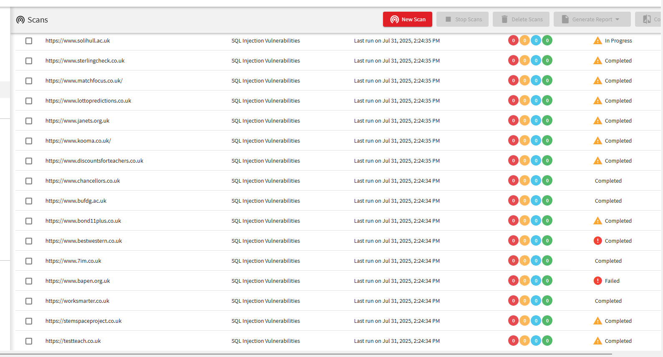Click Last run date in kooma.co.uk row
The width and height of the screenshot is (663, 357).
[x=397, y=141]
